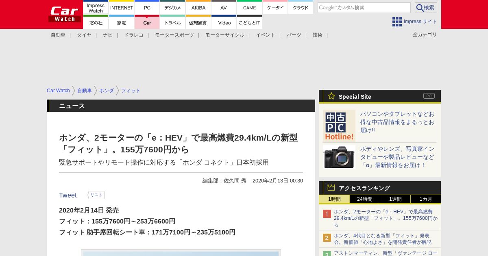Open the モータースポーツ category menu

coord(174,35)
